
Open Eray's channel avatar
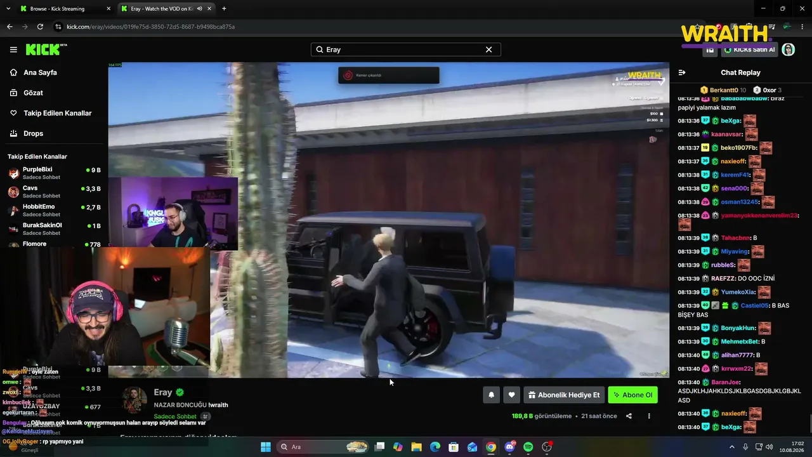click(134, 400)
